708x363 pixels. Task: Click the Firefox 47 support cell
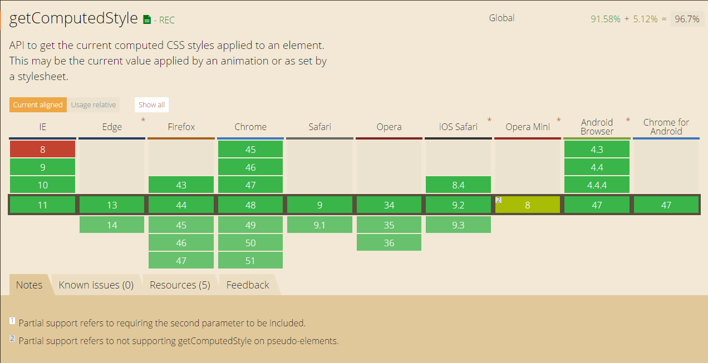coord(181,261)
